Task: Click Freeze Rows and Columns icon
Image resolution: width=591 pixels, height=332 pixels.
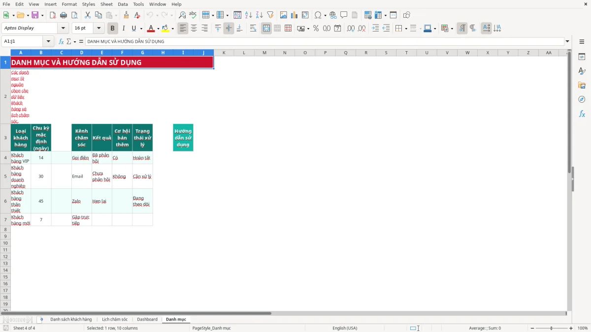Action: click(x=378, y=15)
